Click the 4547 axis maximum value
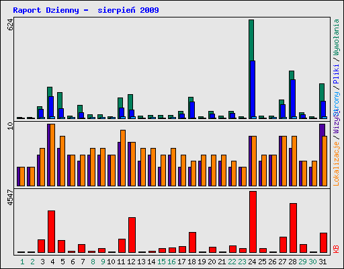Viewport: 344px width, 269px height. (x=10, y=197)
